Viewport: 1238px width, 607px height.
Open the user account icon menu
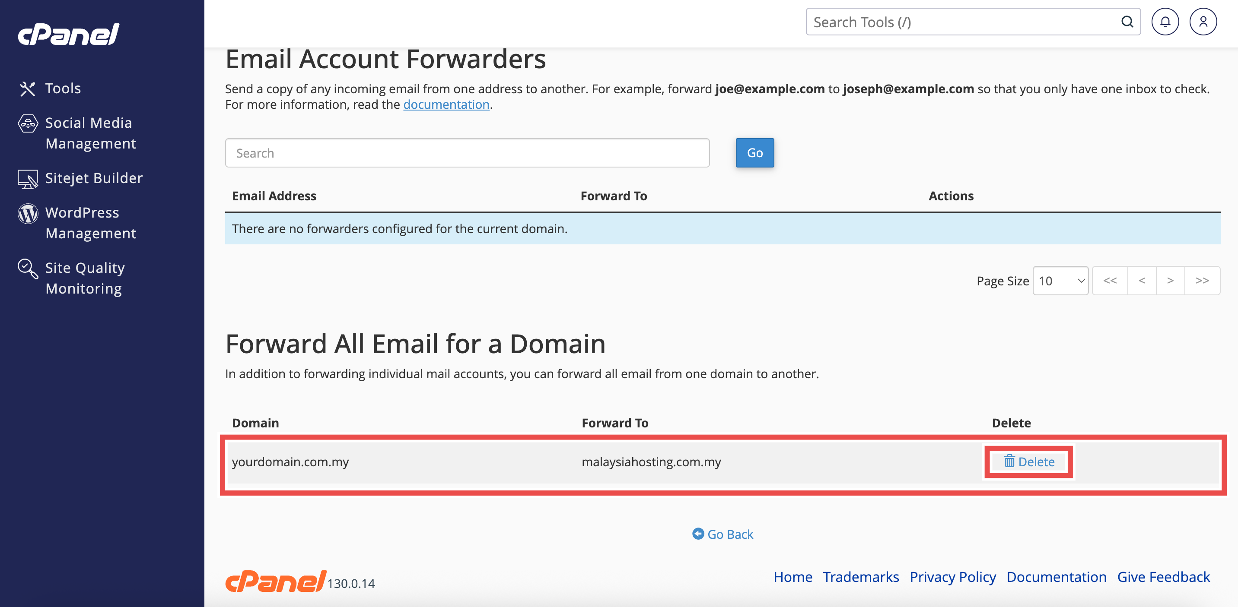1203,22
